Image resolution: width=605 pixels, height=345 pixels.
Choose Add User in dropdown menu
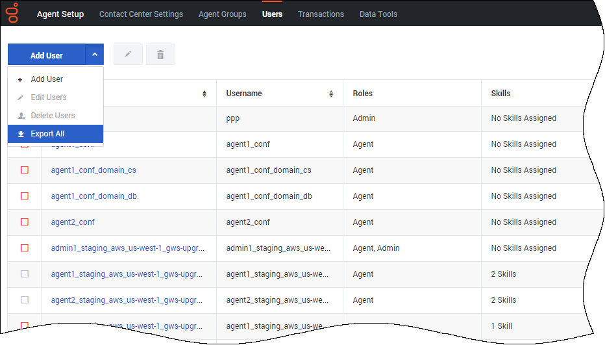47,79
